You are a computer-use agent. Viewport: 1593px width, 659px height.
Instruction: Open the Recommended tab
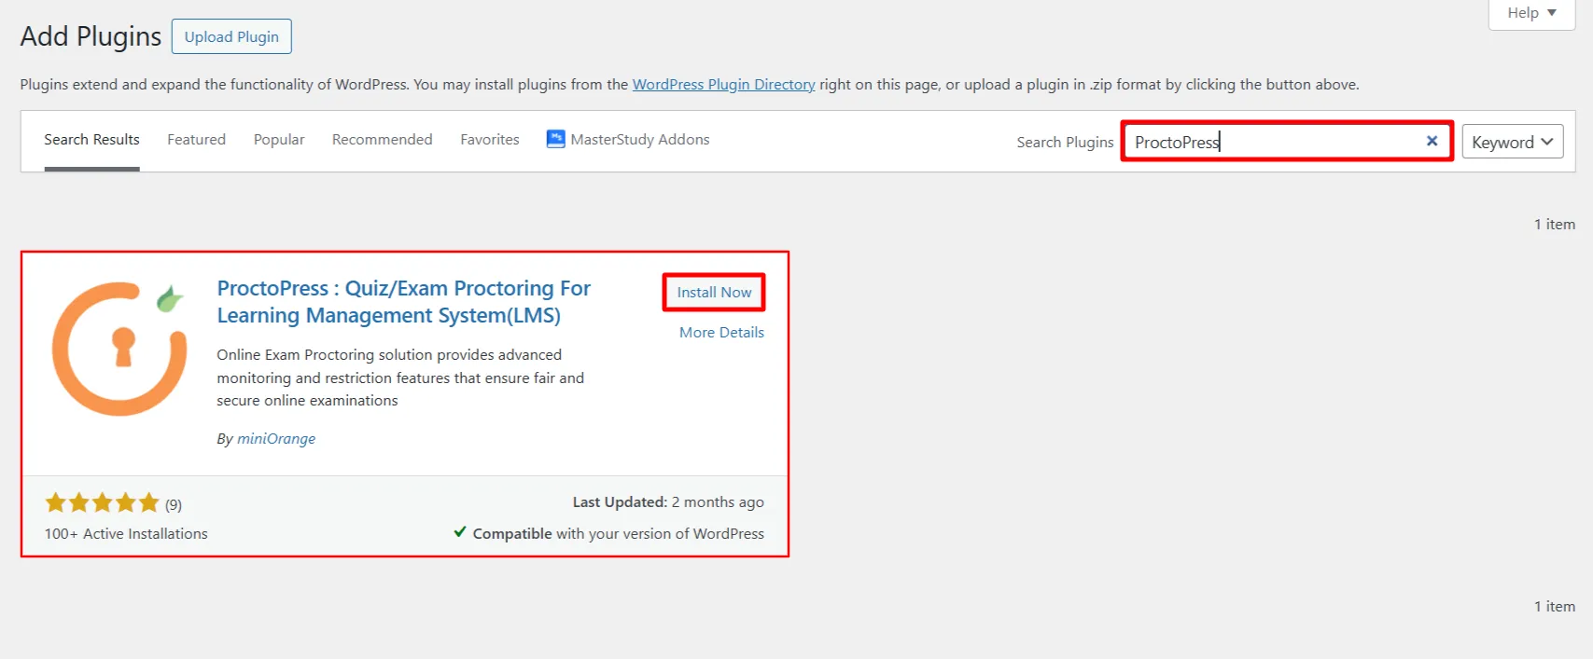tap(382, 139)
